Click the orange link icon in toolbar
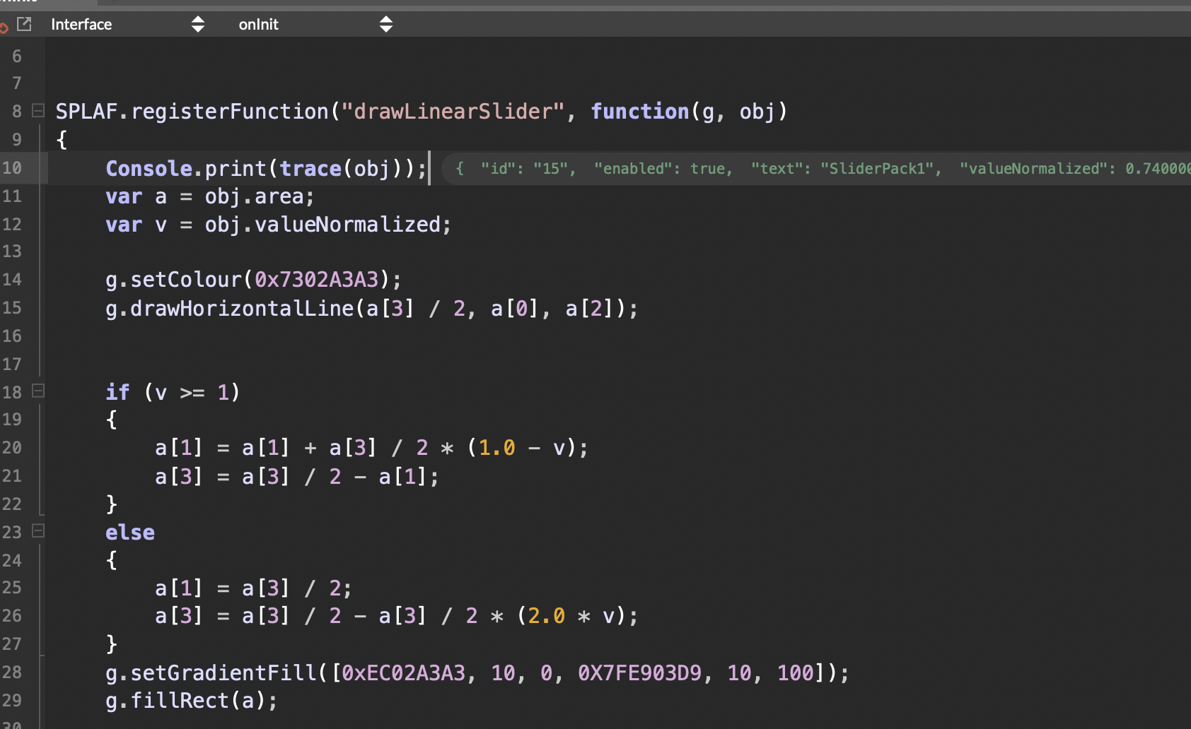1191x729 pixels. (4, 27)
